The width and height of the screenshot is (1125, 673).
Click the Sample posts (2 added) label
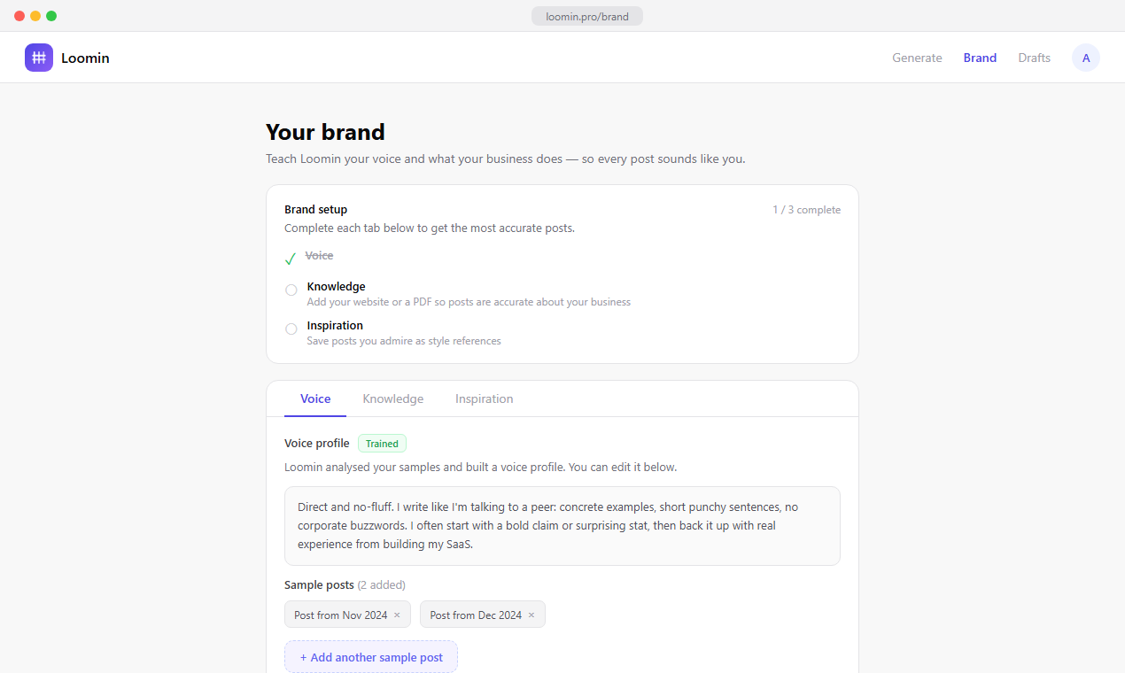[345, 584]
